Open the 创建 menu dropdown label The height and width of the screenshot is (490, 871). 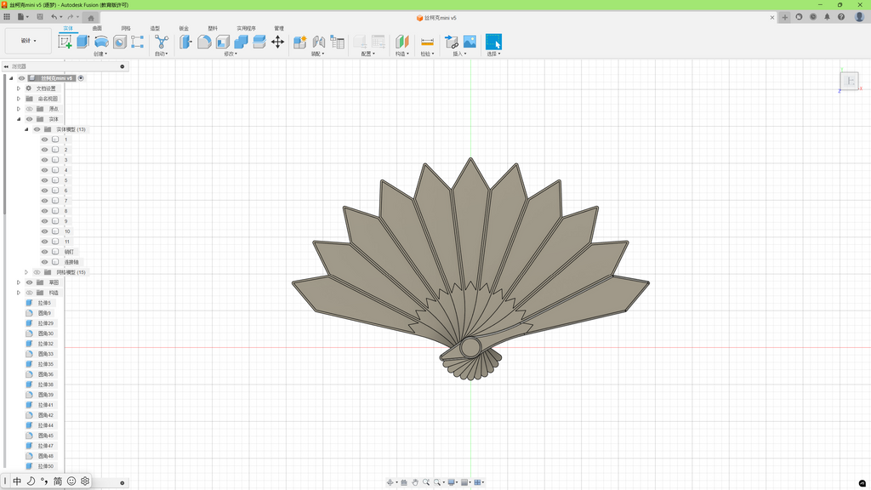pos(100,54)
